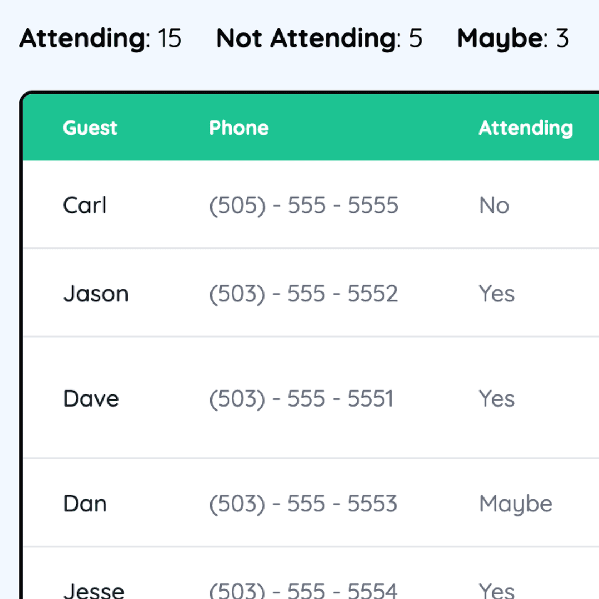
Task: Click the Phone column header
Action: pos(238,128)
